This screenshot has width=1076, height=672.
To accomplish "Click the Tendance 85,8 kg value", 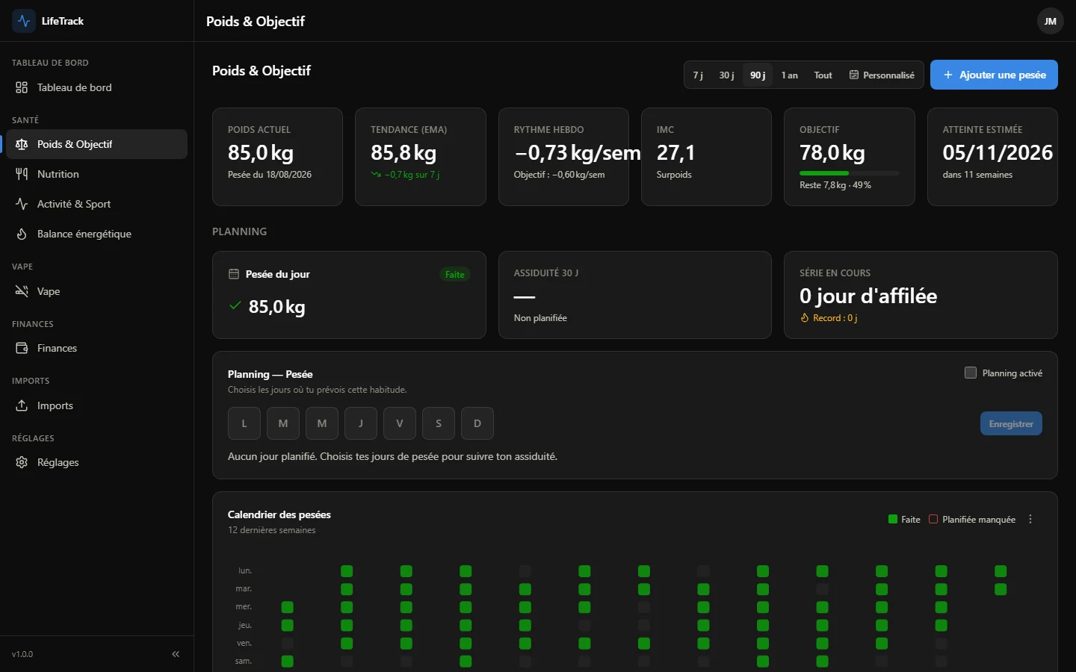I will click(x=403, y=153).
